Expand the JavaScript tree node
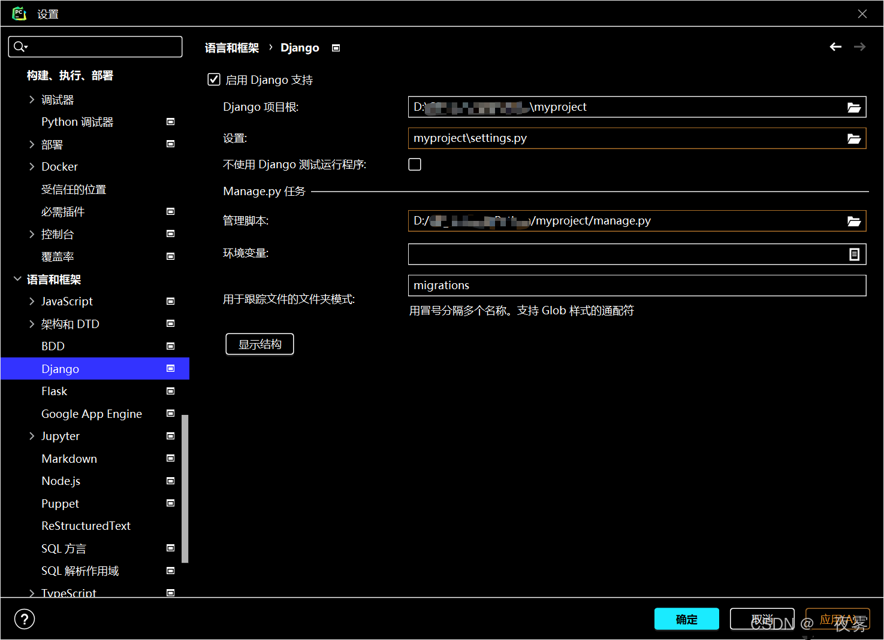 point(32,301)
